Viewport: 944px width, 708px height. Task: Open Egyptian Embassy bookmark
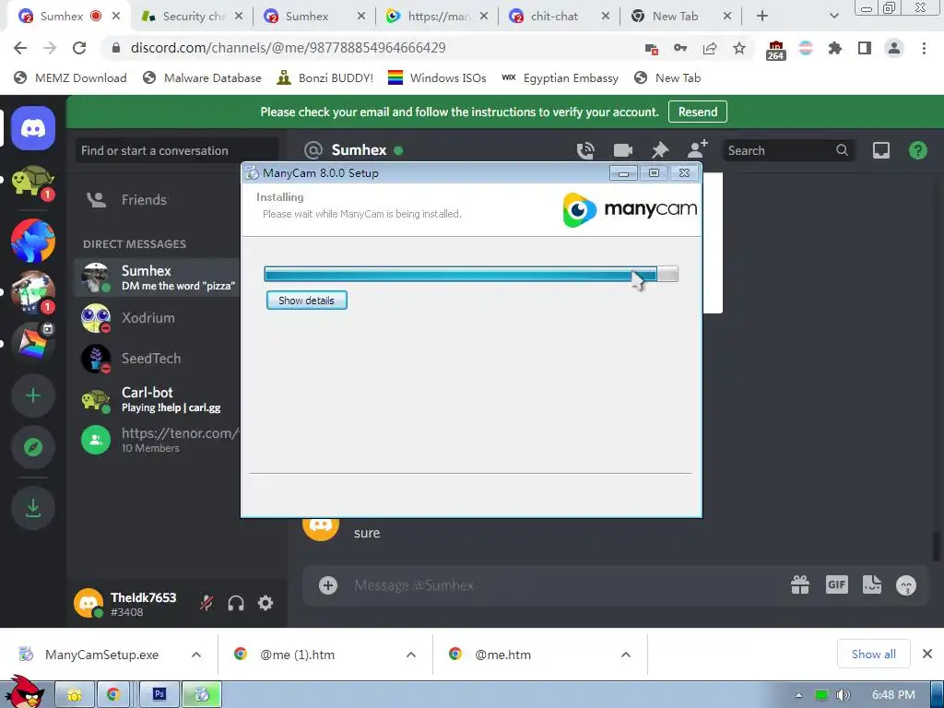[x=560, y=77]
